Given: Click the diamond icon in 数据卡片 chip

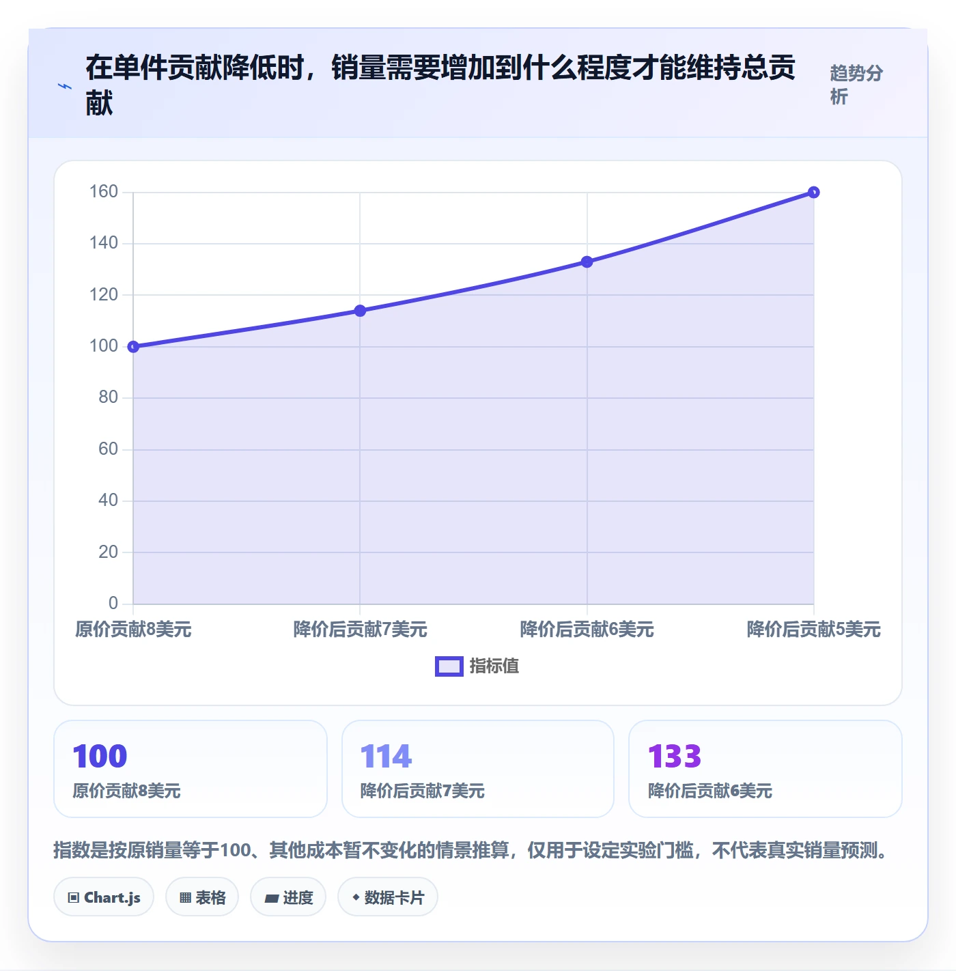Looking at the screenshot, I should click(x=356, y=897).
